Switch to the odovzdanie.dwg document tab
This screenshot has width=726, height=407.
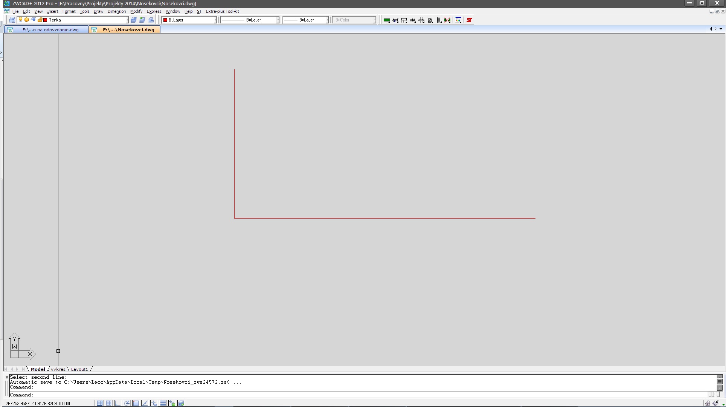(x=50, y=30)
